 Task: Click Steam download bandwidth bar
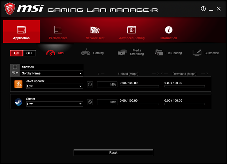(x=185, y=104)
